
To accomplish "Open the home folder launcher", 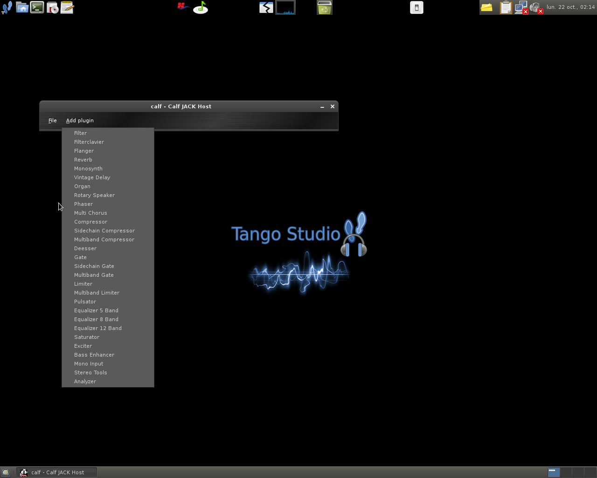I will click(x=22, y=7).
